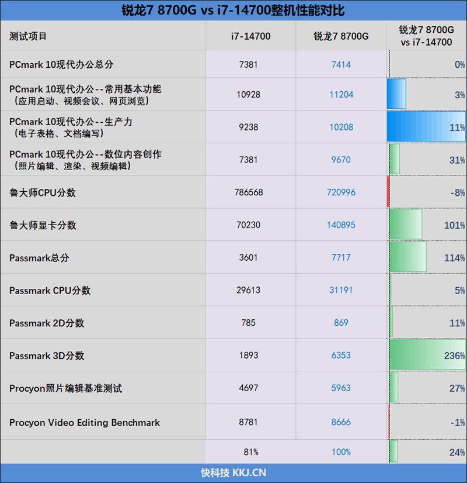Click the green 101% bar for 鲁大师显卡分数

[406, 225]
